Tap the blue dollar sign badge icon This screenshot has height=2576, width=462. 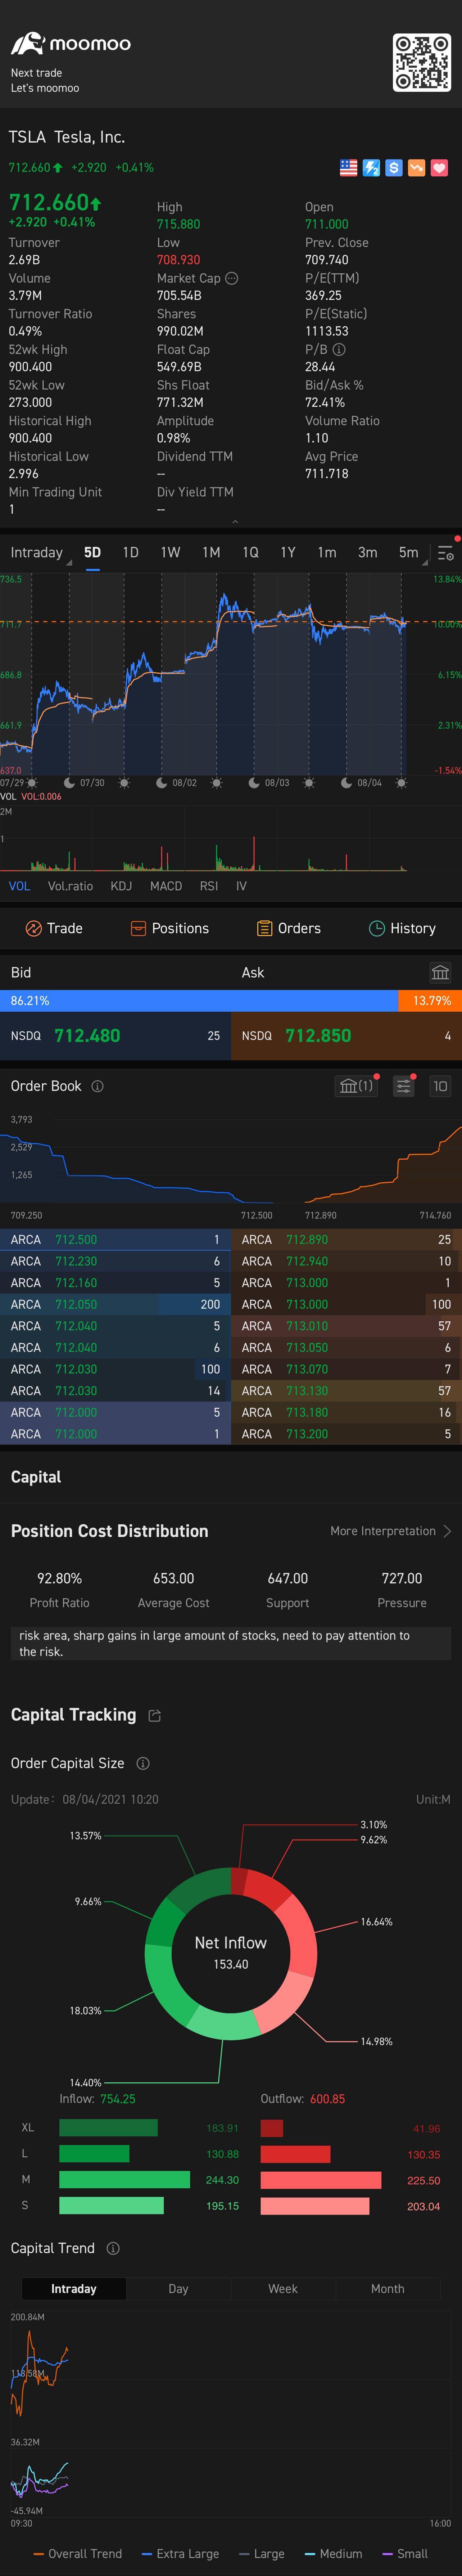click(x=394, y=168)
